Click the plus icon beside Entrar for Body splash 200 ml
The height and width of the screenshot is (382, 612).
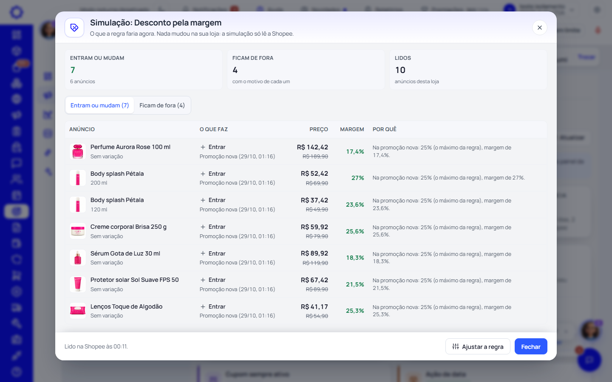[203, 174]
